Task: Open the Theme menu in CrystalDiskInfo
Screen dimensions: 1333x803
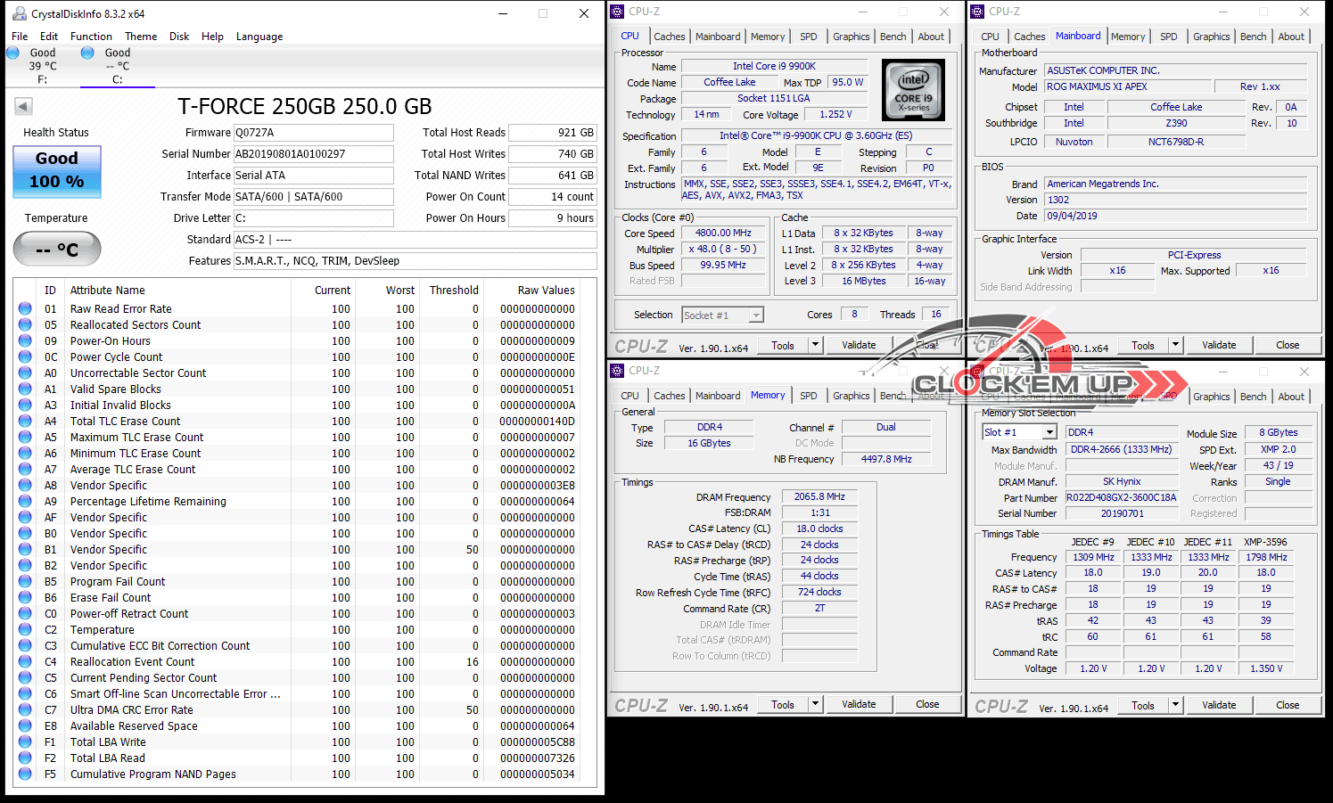Action: pos(141,37)
